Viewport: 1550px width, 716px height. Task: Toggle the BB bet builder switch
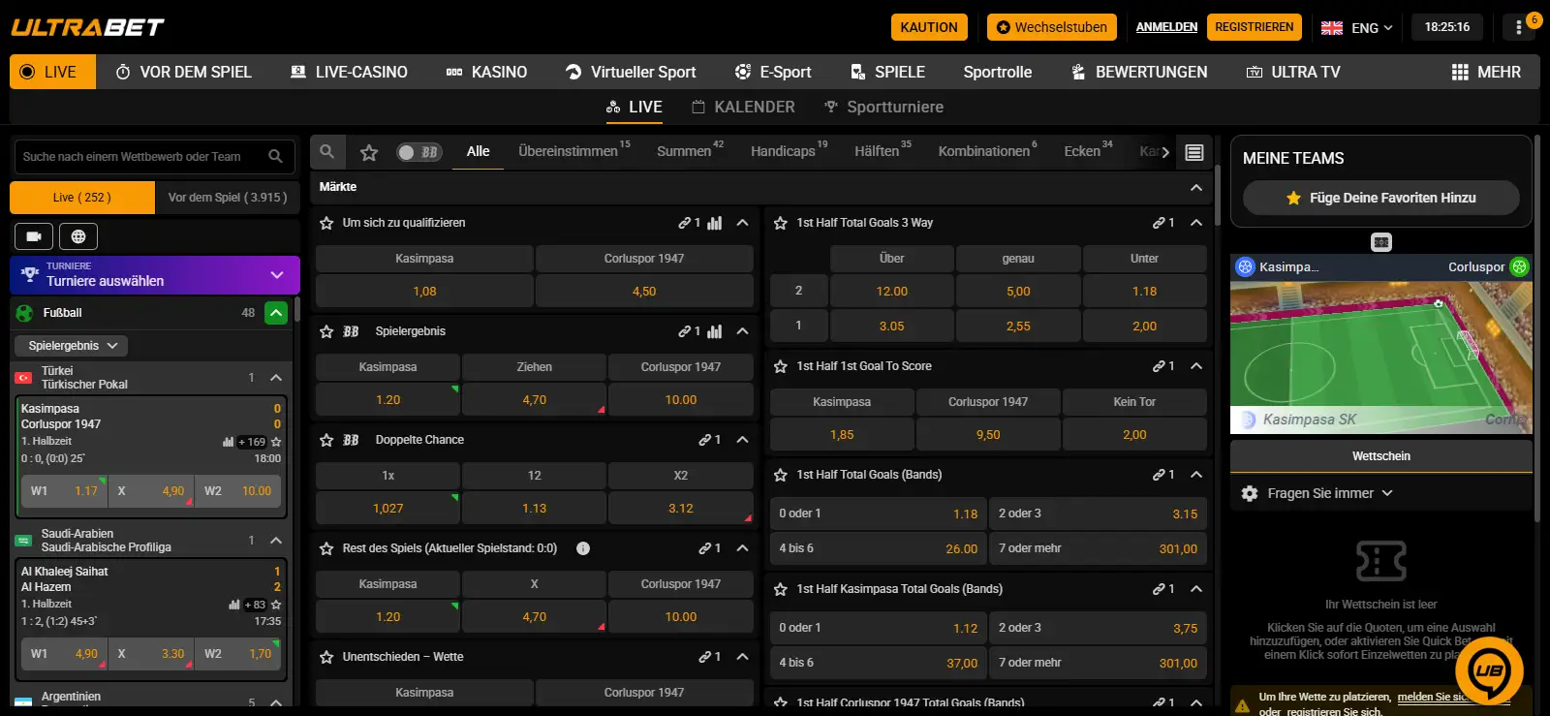pos(418,152)
